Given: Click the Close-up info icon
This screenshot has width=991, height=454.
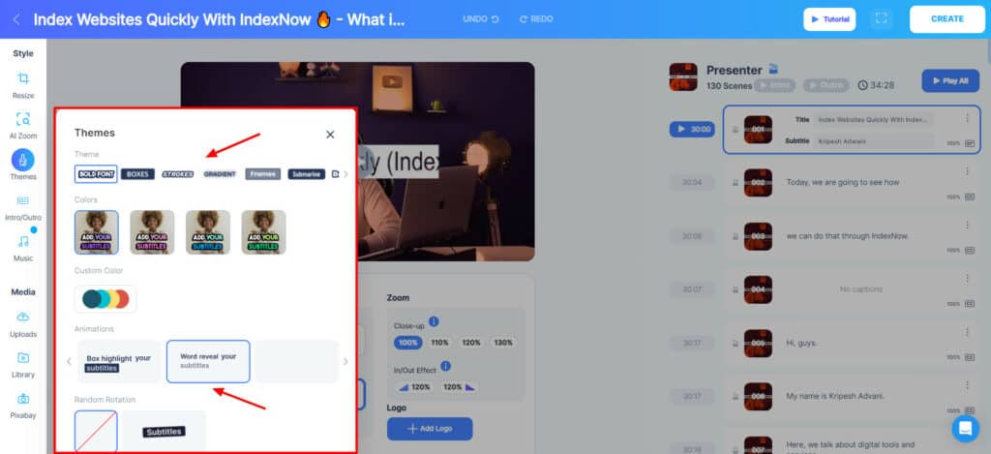Looking at the screenshot, I should coord(434,321).
